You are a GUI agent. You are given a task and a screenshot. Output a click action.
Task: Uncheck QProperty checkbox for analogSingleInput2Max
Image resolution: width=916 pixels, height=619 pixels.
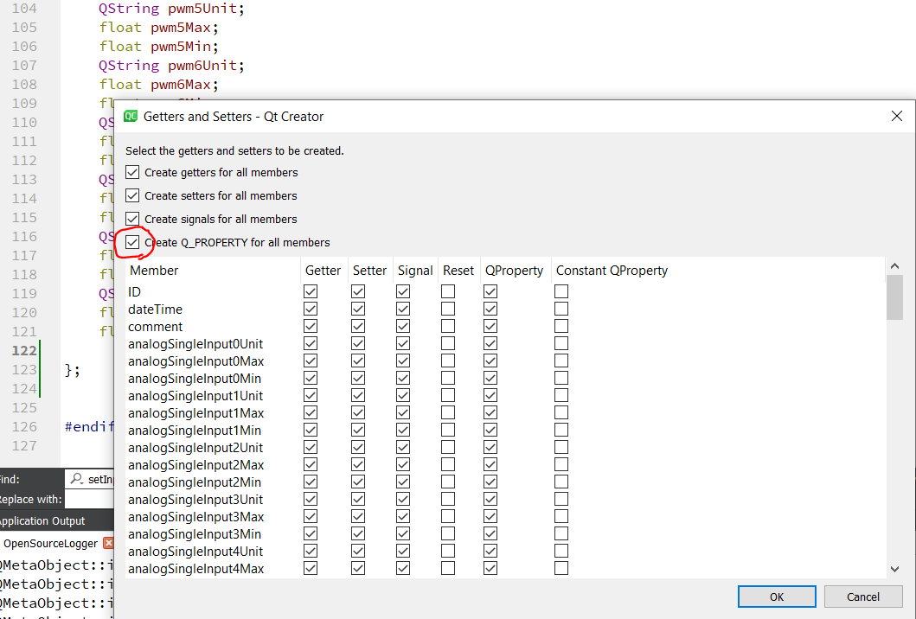coord(490,465)
